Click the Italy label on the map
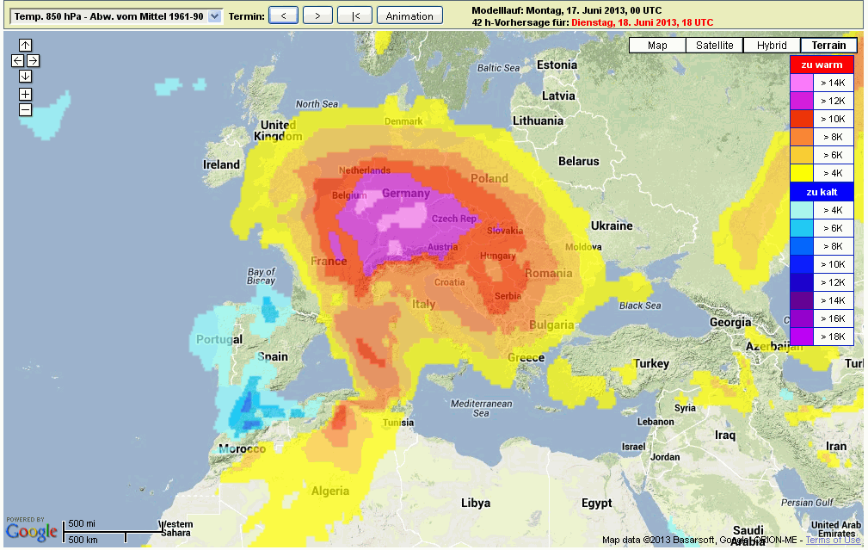 (x=423, y=304)
